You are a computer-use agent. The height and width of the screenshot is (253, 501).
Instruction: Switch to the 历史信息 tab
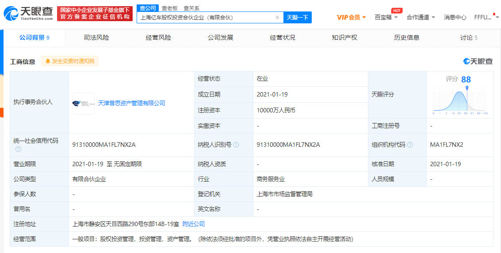pos(407,37)
